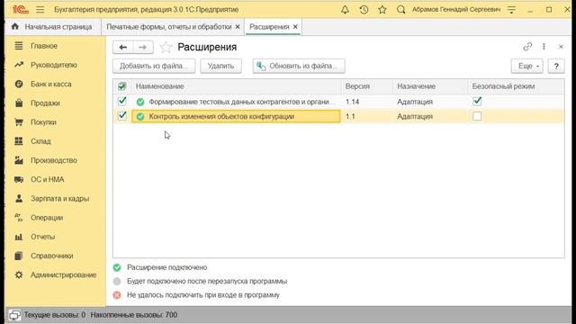Click Удалить button
The width and height of the screenshot is (576, 324).
pyautogui.click(x=220, y=66)
